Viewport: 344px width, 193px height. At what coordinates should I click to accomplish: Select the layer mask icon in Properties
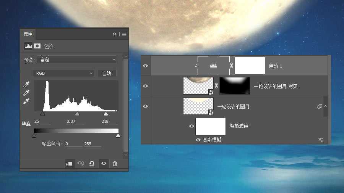coord(37,46)
